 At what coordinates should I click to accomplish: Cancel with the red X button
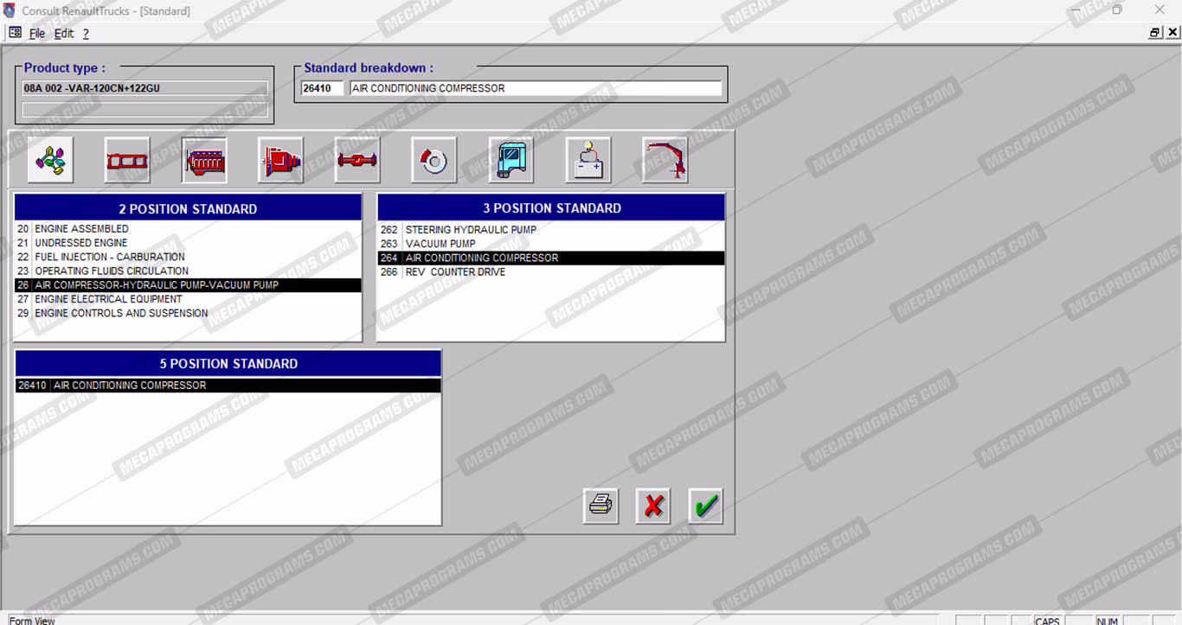pyautogui.click(x=653, y=506)
